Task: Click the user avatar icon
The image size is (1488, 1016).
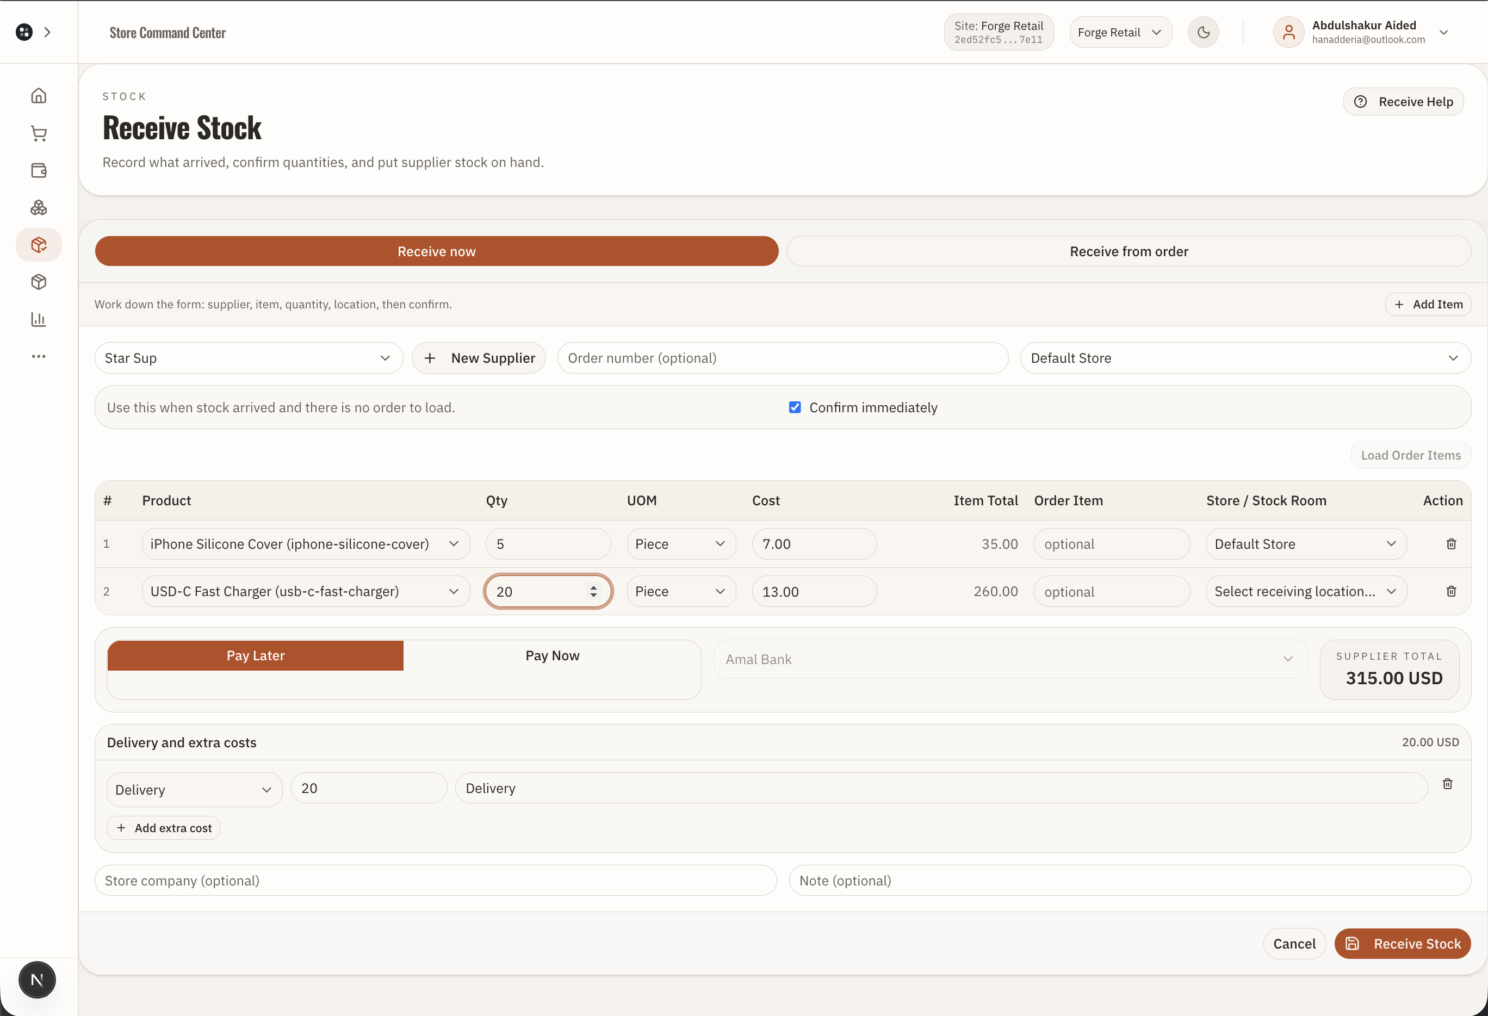Action: click(1288, 32)
